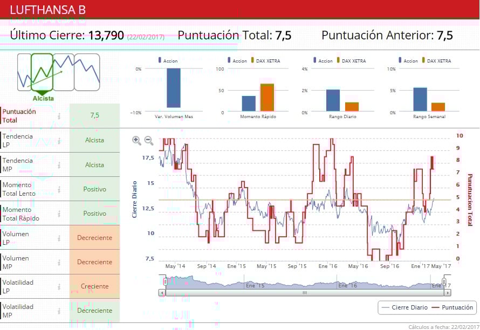Toggle Accion legend in Momento Rápido chart
Viewport: 480px width, 330px height.
237,60
